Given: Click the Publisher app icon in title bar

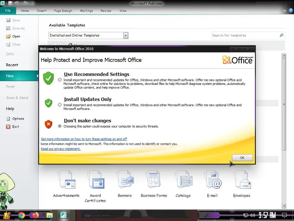Looking at the screenshot, I should point(3,3).
